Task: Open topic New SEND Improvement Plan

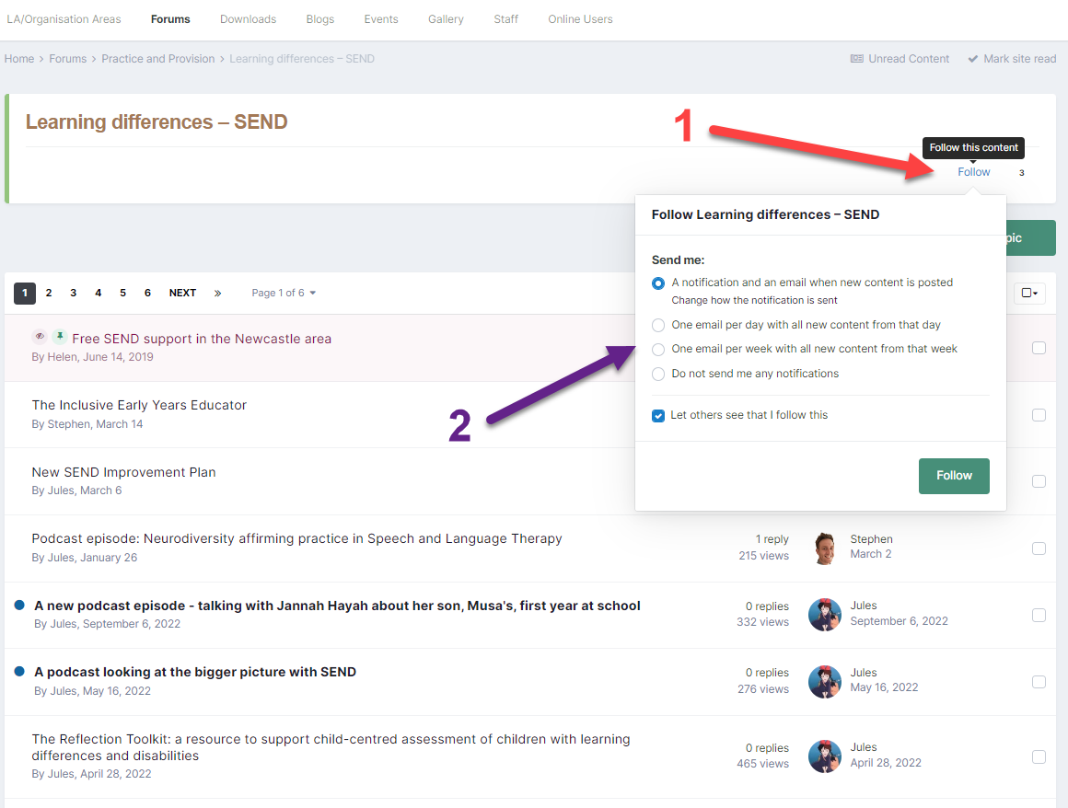Action: (x=123, y=472)
